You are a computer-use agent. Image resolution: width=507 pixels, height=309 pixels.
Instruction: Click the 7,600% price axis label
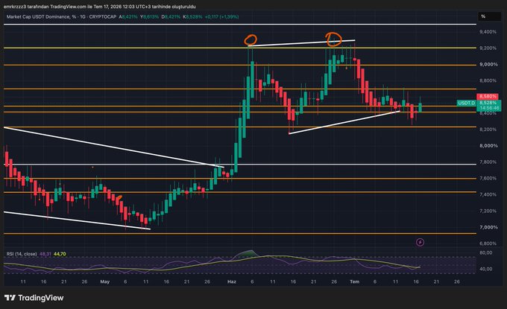[488, 178]
